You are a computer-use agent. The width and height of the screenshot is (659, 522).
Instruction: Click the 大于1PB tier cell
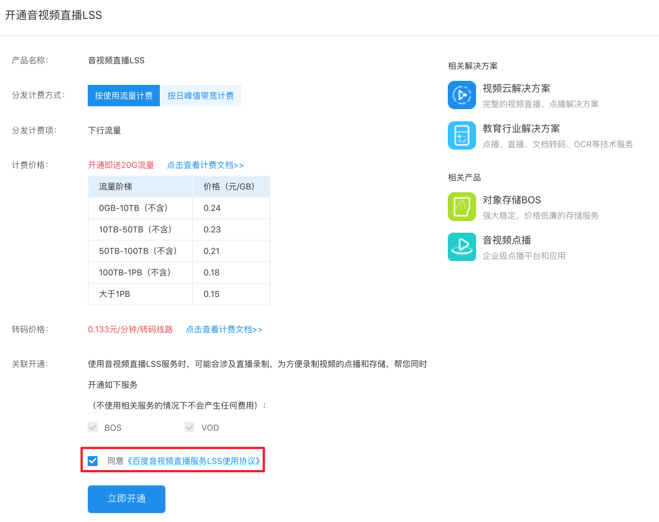click(x=140, y=294)
